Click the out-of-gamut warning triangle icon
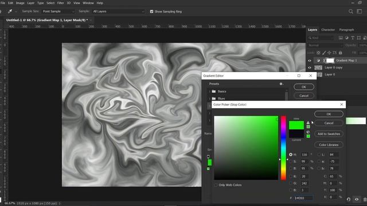This screenshot has width=367, height=206. 308,122
